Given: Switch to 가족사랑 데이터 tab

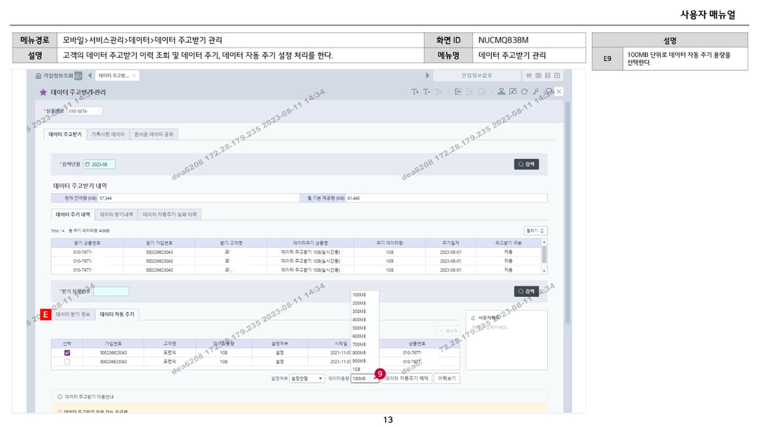Looking at the screenshot, I should pos(108,134).
